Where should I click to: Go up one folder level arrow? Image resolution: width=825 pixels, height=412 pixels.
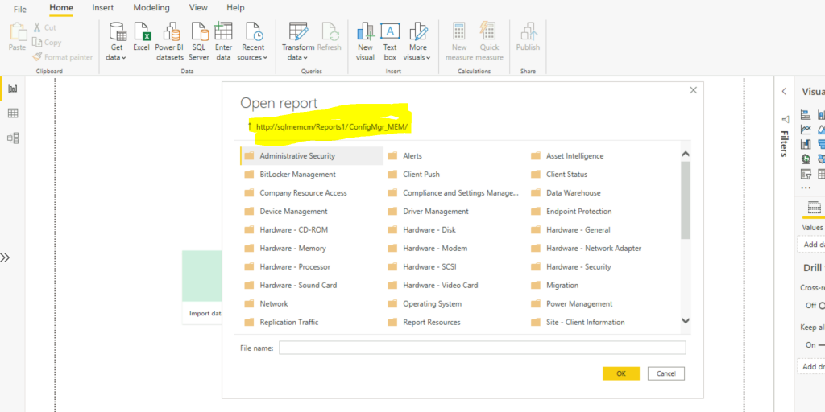pos(250,126)
